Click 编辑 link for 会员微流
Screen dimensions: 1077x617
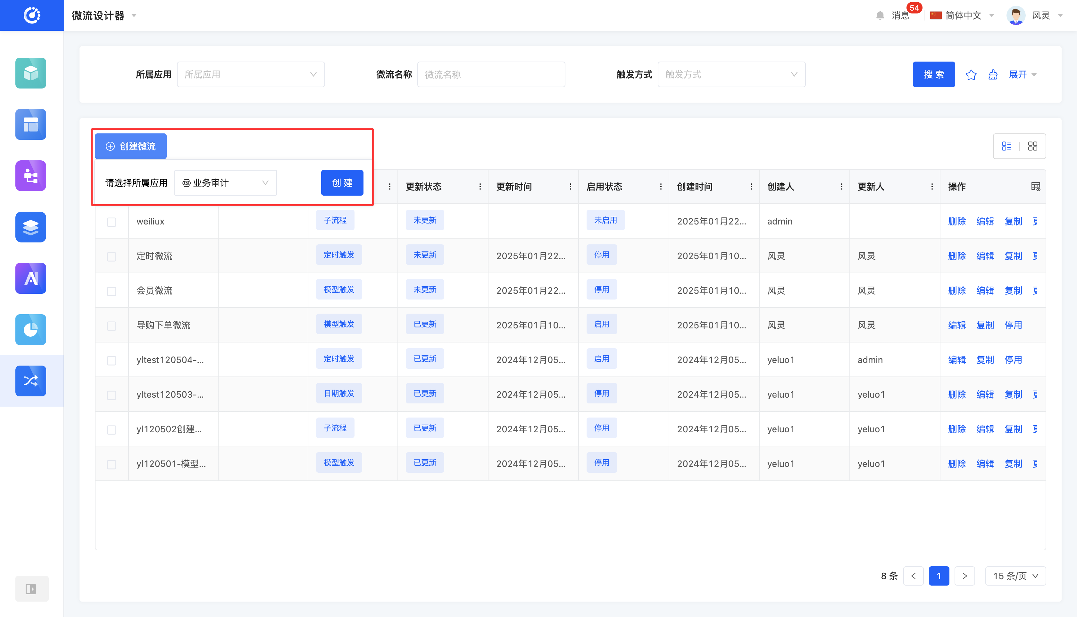tap(985, 291)
